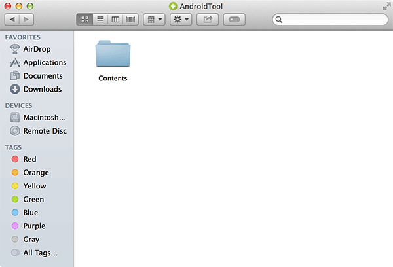
Task: Click the TAGS section header
Action: click(13, 147)
